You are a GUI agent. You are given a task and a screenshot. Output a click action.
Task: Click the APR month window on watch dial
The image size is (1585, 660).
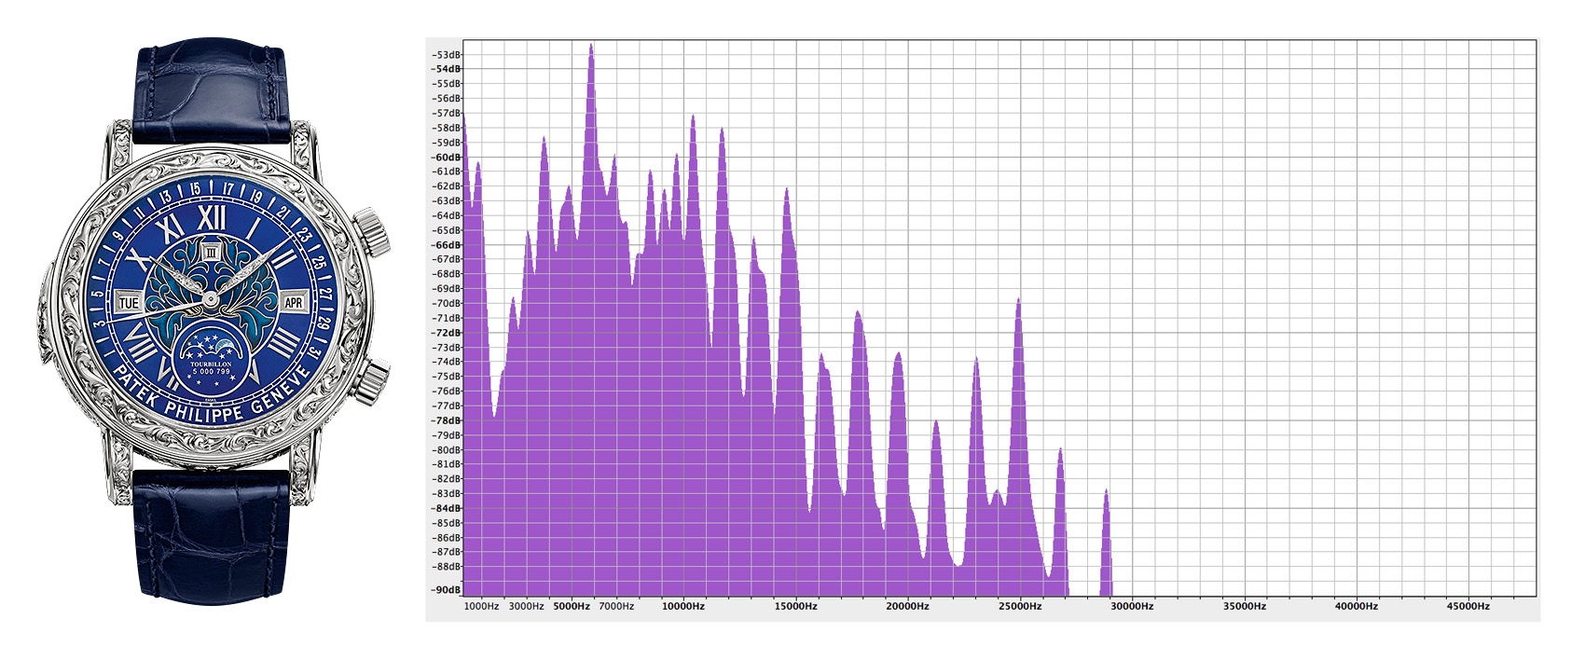tap(294, 302)
